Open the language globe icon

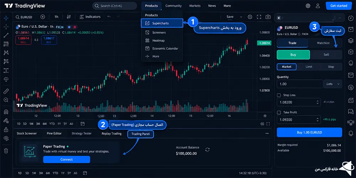click(x=308, y=6)
